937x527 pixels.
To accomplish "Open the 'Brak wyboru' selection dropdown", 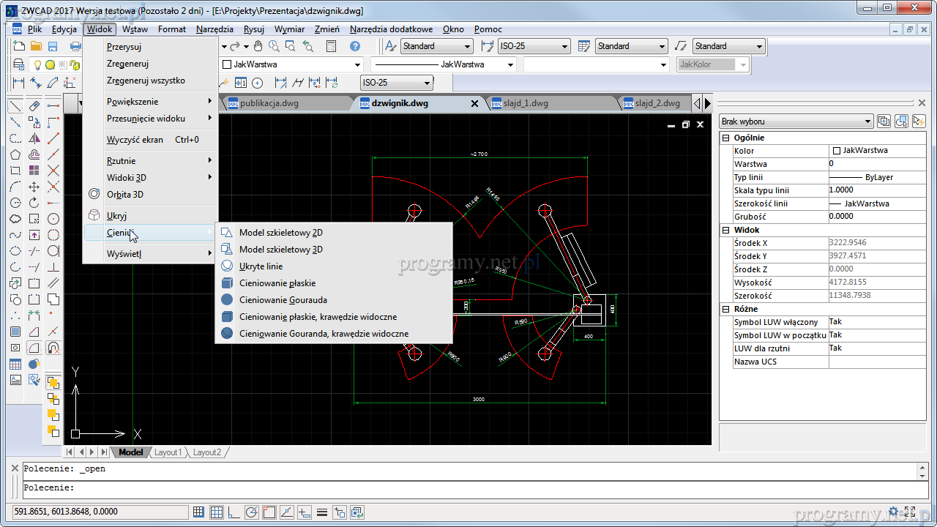I will coord(796,122).
